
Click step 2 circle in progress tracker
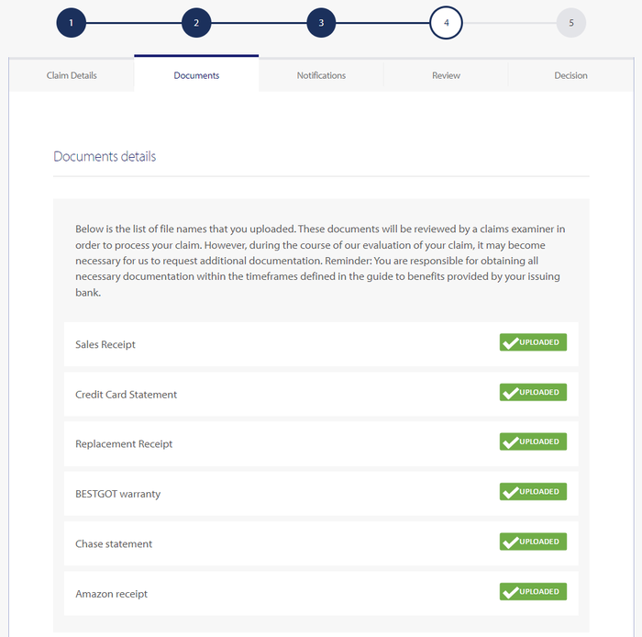(196, 23)
